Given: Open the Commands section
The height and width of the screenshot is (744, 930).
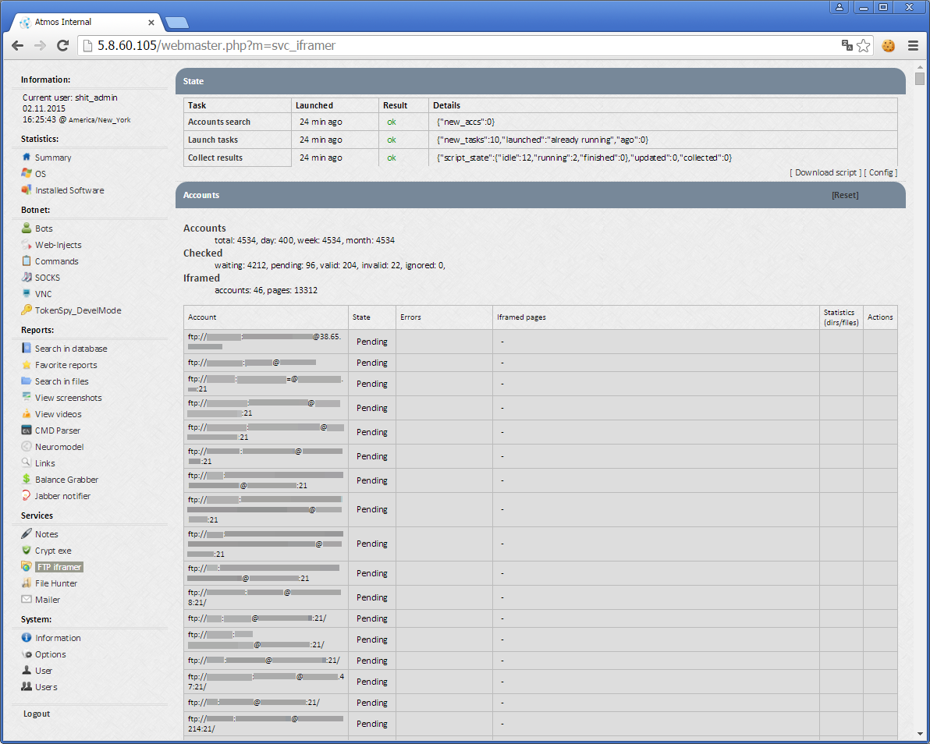Looking at the screenshot, I should [x=56, y=261].
